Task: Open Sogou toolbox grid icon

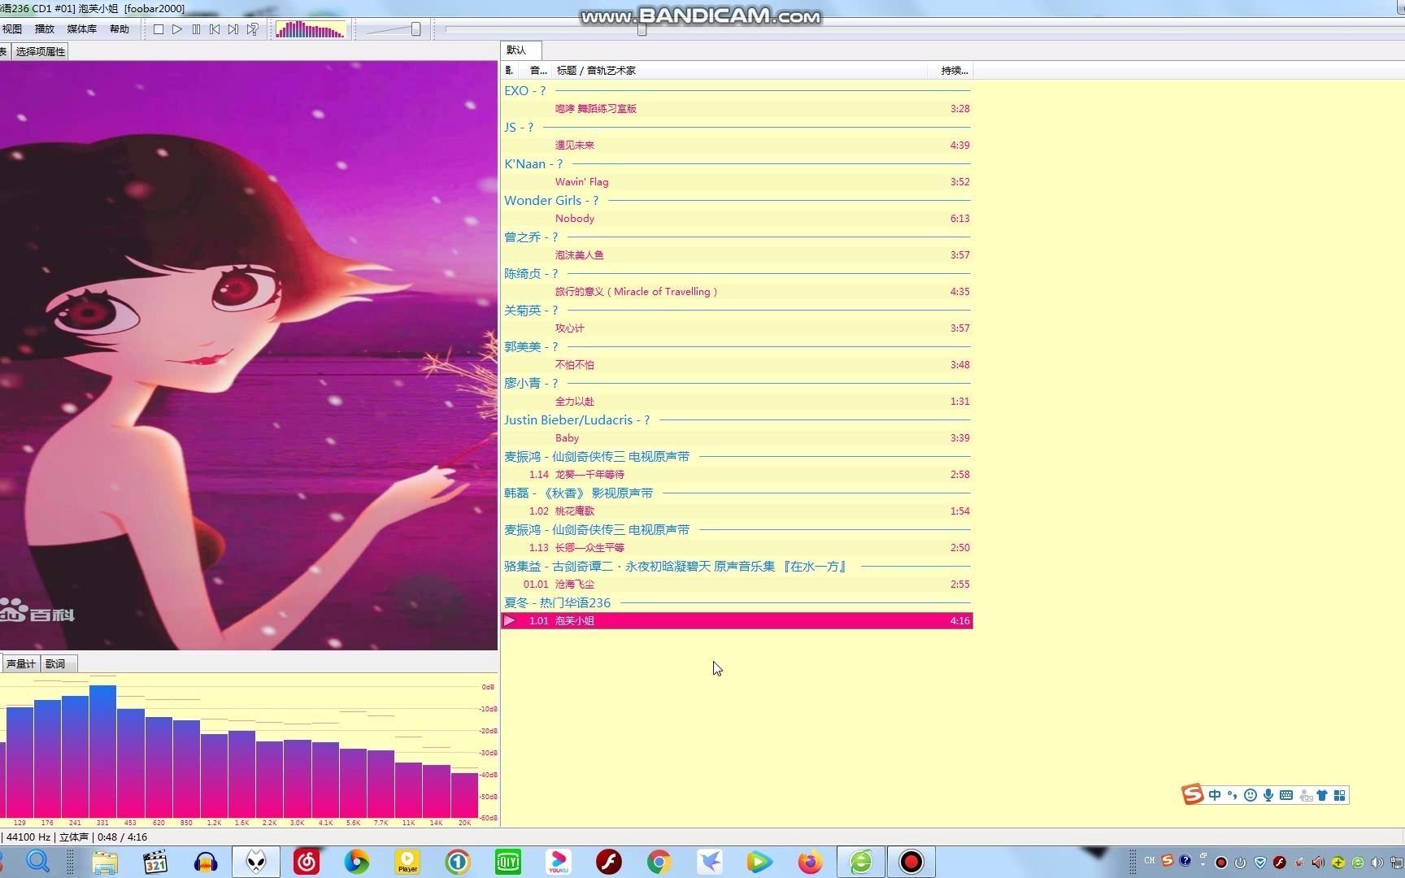Action: pos(1340,795)
